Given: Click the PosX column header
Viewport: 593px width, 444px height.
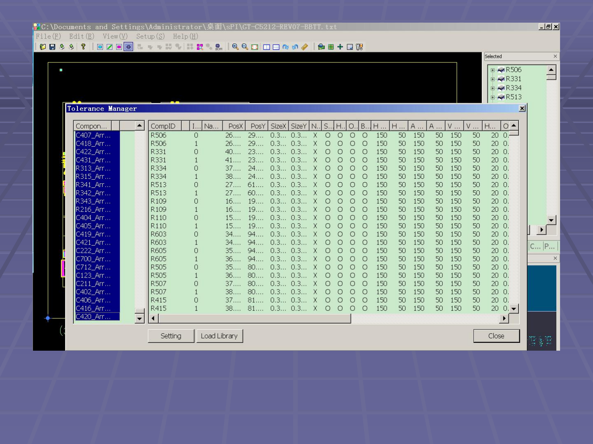Looking at the screenshot, I should tap(235, 126).
